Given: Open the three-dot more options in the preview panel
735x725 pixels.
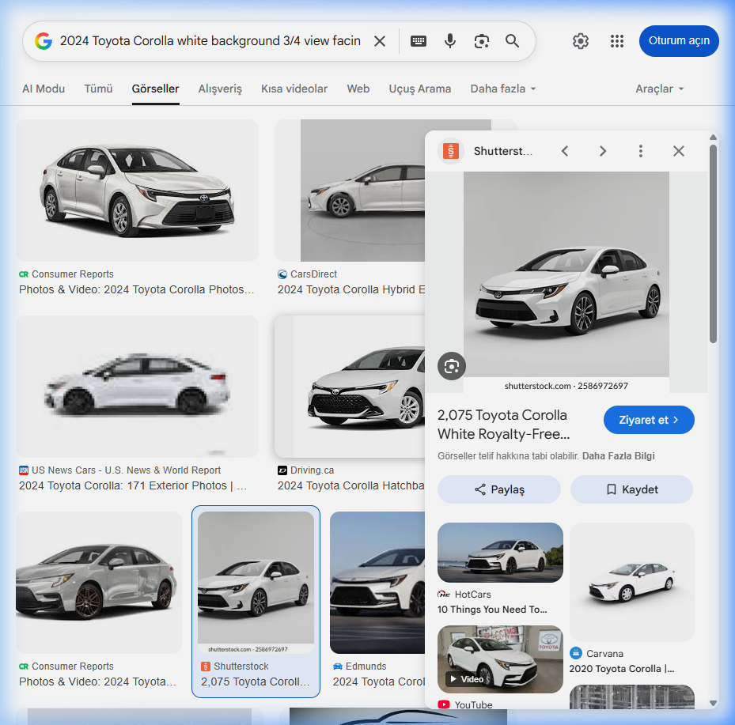Looking at the screenshot, I should 640,151.
